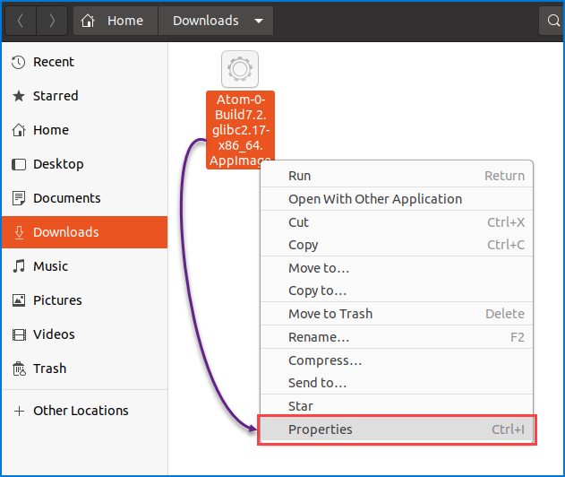
Task: Click the Downloads label in path bar
Action: pyautogui.click(x=206, y=21)
